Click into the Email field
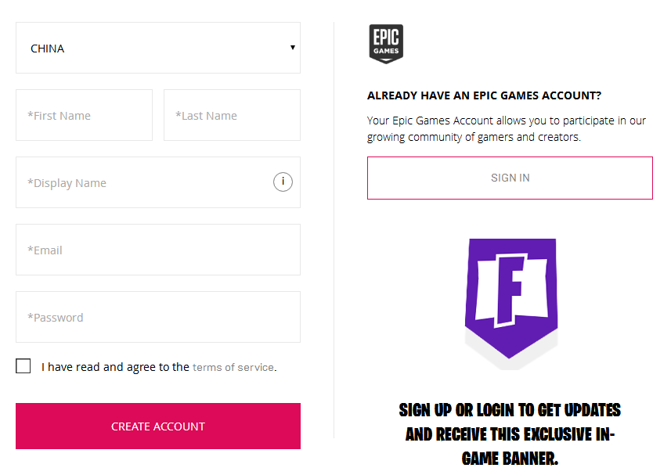671x475 pixels. click(x=157, y=250)
